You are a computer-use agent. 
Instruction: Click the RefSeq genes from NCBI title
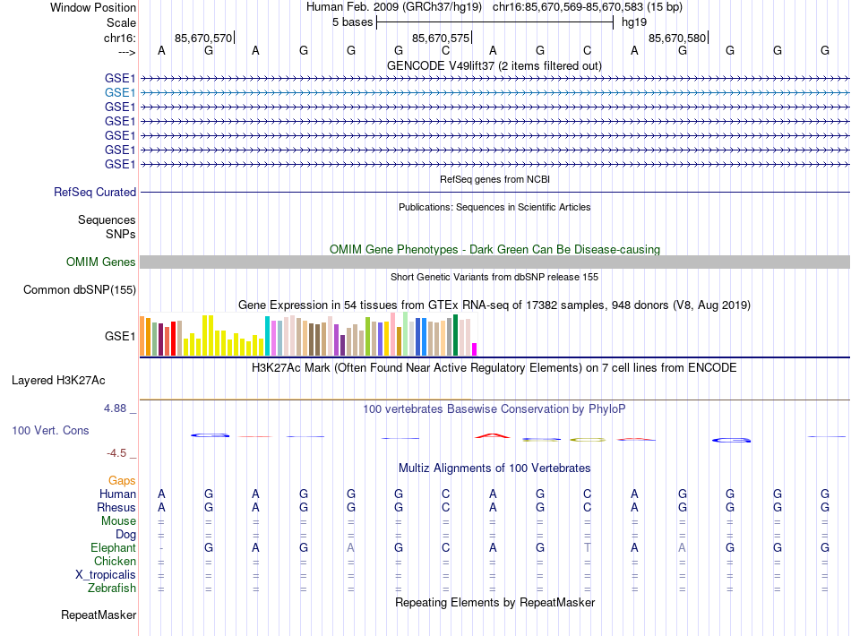pyautogui.click(x=495, y=180)
